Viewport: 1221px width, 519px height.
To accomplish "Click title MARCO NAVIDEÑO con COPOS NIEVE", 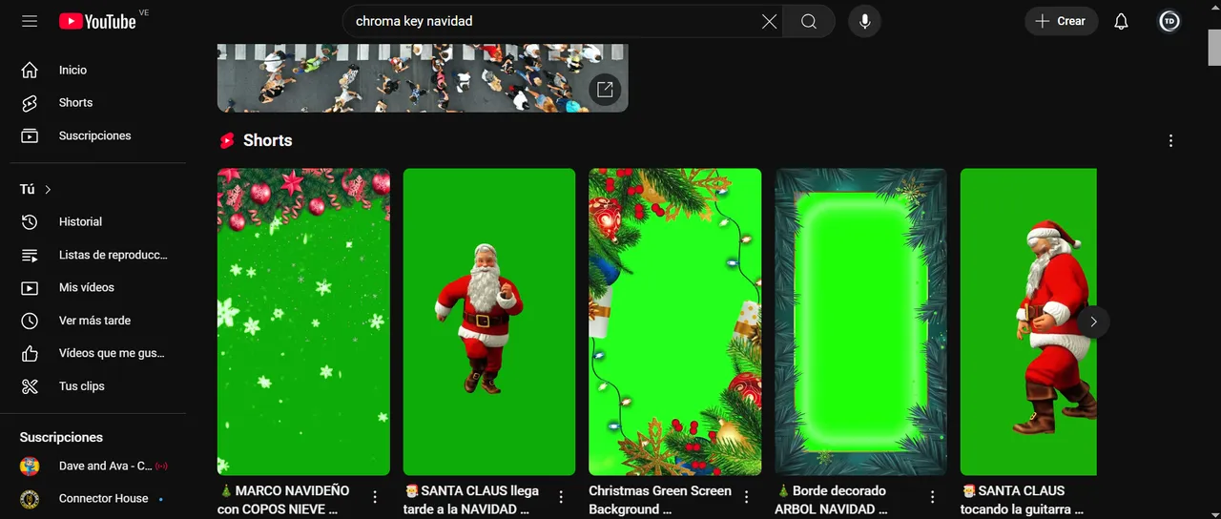I will (x=284, y=500).
